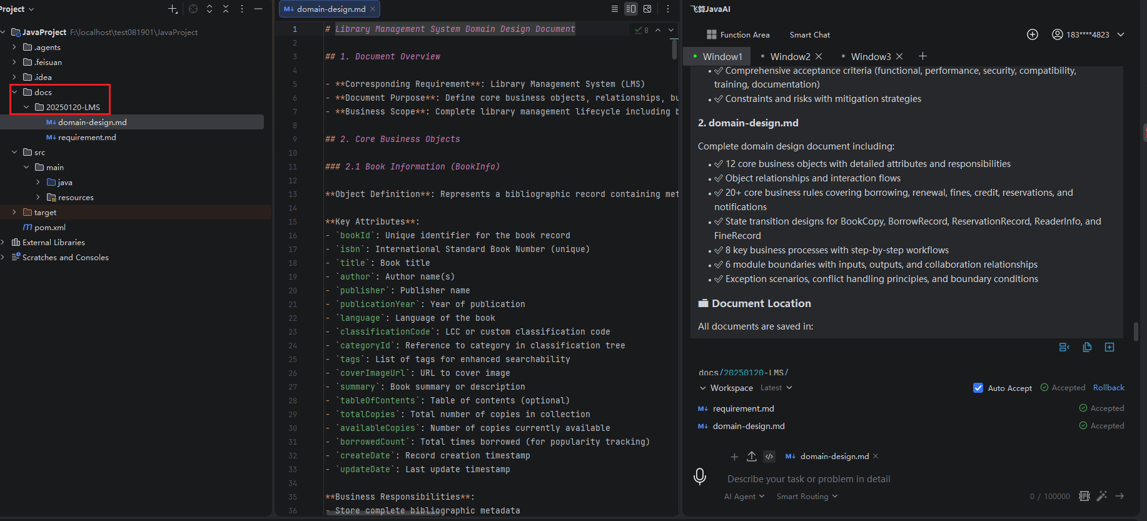
Task: Send the prompt with arrow icon
Action: tap(1119, 496)
